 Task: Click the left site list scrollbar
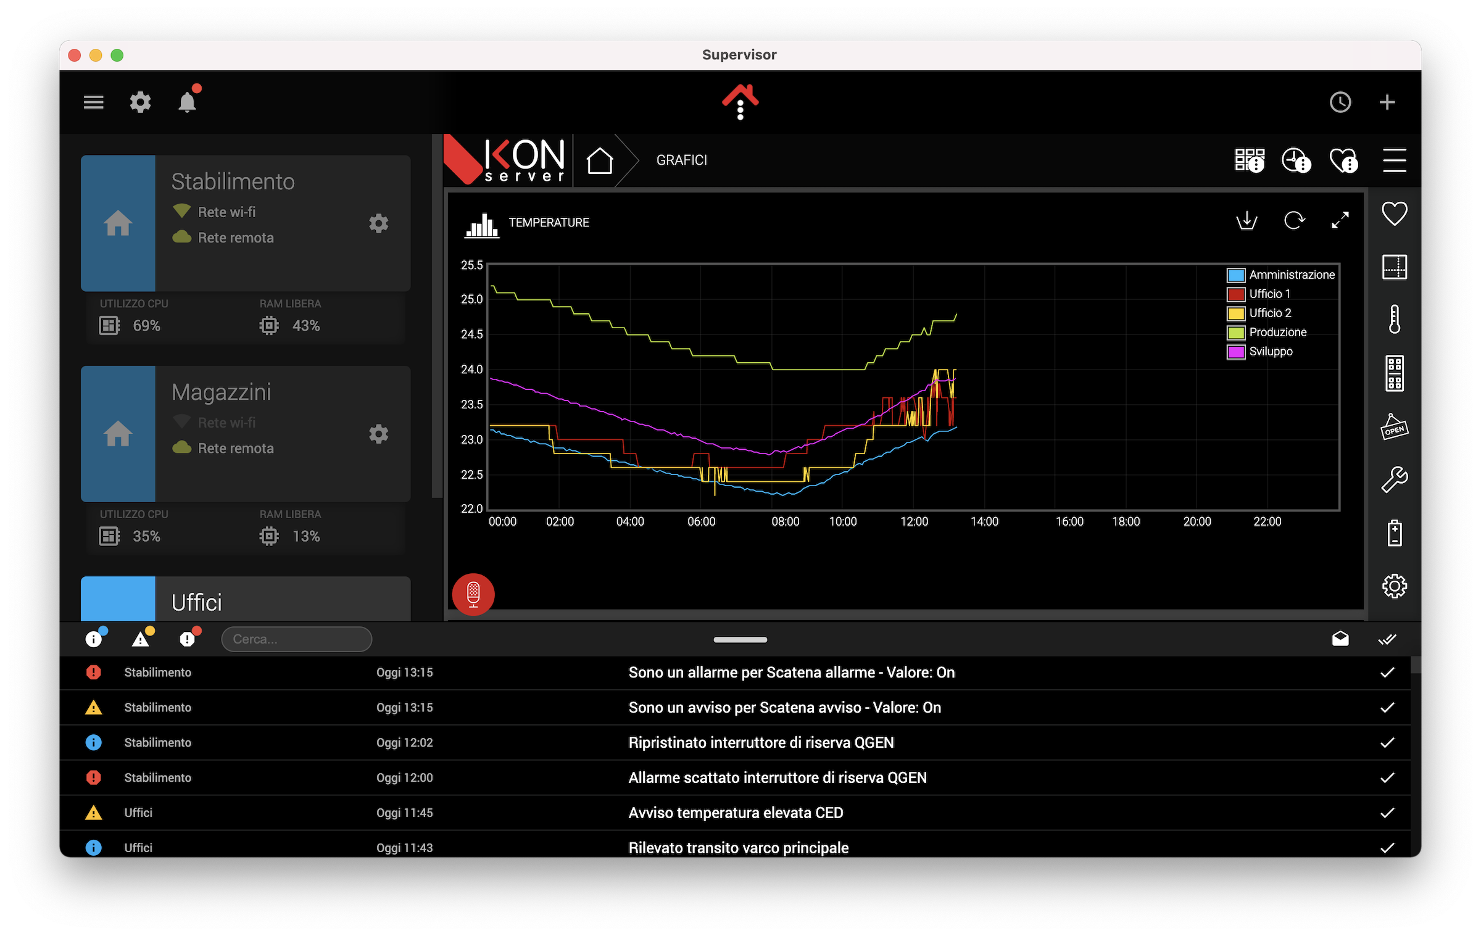[437, 316]
